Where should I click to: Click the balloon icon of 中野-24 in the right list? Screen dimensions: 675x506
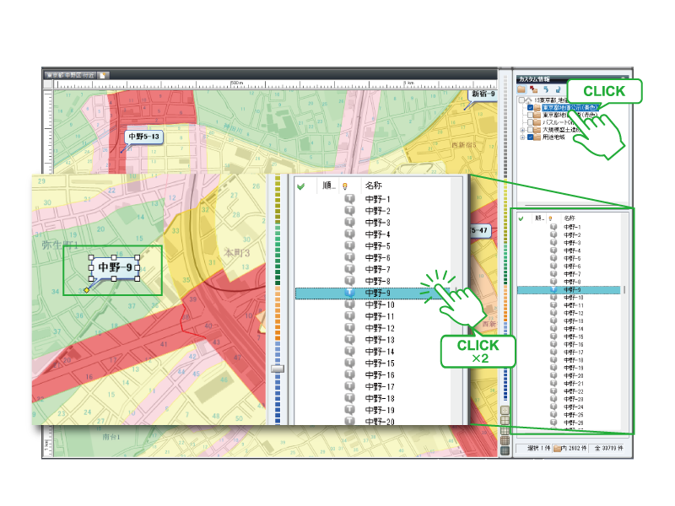point(553,406)
